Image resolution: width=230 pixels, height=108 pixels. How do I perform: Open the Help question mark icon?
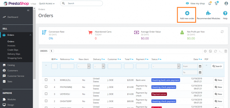coord(225,13)
